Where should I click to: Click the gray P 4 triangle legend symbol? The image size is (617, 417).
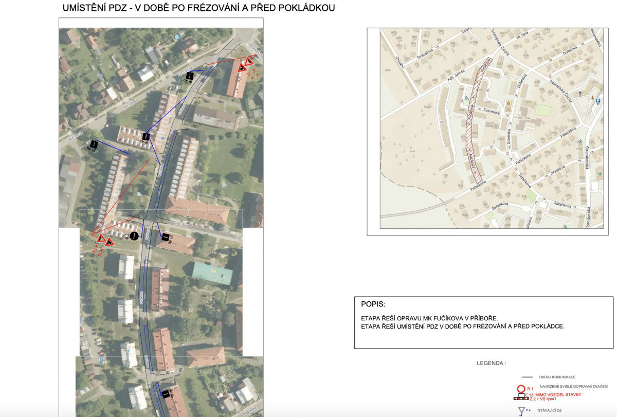pos(521,410)
